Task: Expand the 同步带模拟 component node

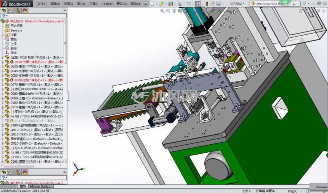Action: (x=2, y=139)
